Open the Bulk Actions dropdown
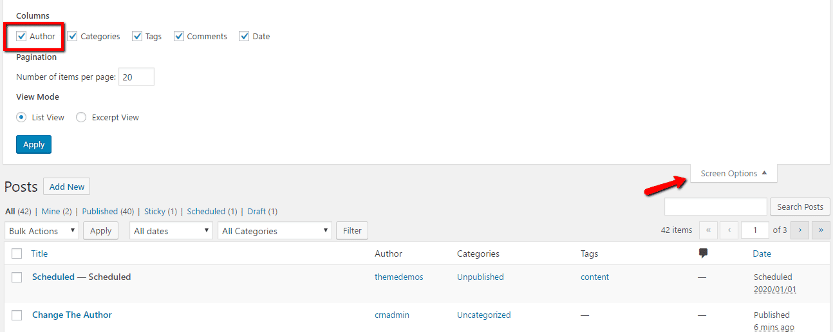 (x=42, y=231)
